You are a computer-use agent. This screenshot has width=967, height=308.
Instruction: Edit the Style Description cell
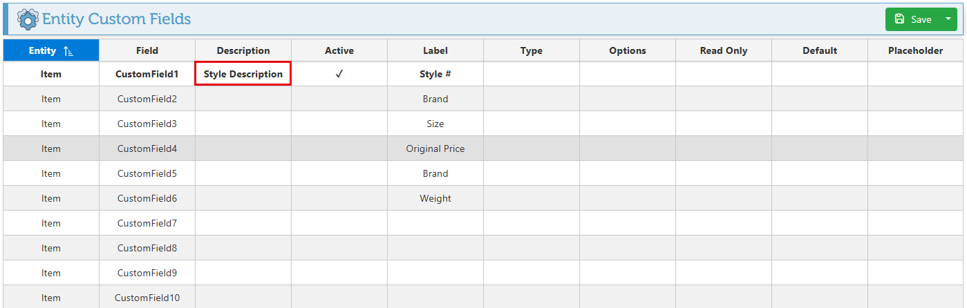(x=243, y=74)
